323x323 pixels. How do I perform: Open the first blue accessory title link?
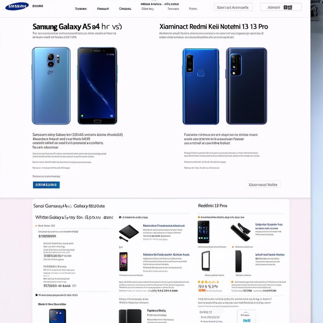coord(164,226)
